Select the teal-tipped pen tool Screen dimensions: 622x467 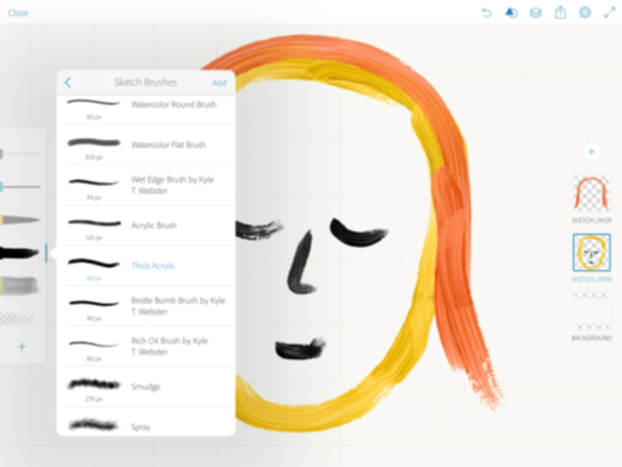pos(20,187)
